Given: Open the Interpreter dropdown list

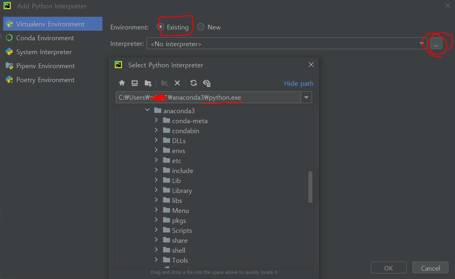Looking at the screenshot, I should pyautogui.click(x=422, y=43).
